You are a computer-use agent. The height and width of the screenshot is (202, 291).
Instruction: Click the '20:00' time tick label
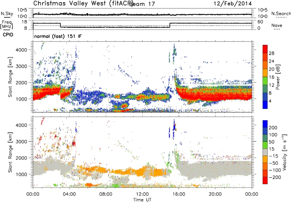click(x=215, y=194)
